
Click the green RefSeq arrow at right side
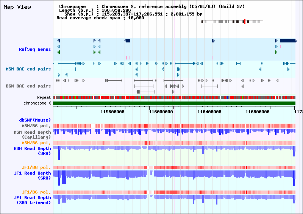pos(276,52)
